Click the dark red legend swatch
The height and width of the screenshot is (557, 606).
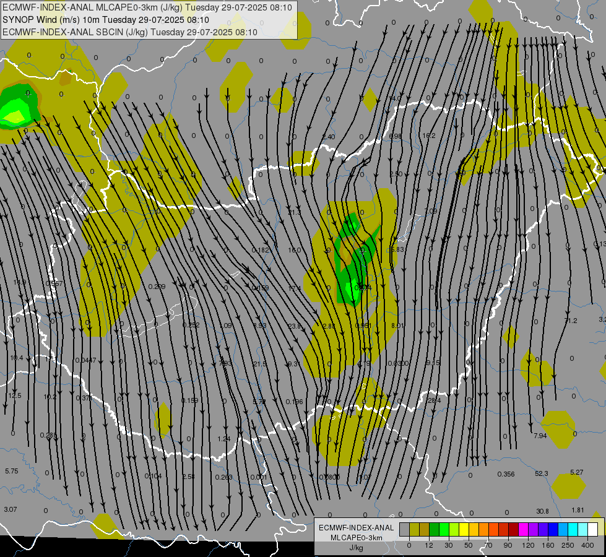tap(514, 529)
